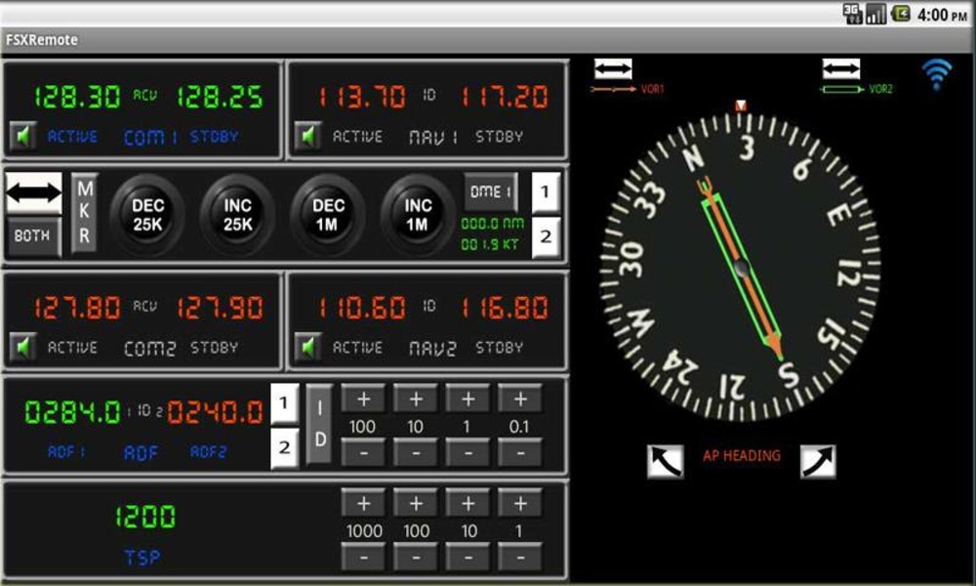Increase ADF frequency by 1
976x586 pixels.
click(468, 399)
